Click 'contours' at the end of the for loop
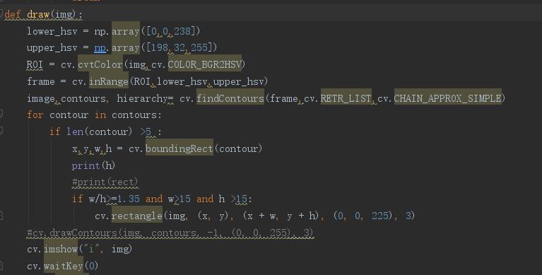Viewport: 542px width, 275px height. click(x=134, y=115)
